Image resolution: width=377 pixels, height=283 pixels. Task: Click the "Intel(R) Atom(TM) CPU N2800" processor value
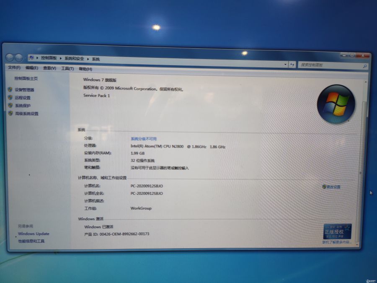[157, 146]
